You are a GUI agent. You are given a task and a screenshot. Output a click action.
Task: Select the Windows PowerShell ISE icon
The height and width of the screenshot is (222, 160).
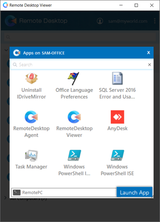117,155
